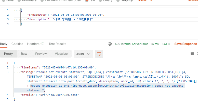Screen dimensions: 198x110
Task: Click the createDate value 2021-03-05T15:00:00.000+00:00
Action: click(77, 15)
